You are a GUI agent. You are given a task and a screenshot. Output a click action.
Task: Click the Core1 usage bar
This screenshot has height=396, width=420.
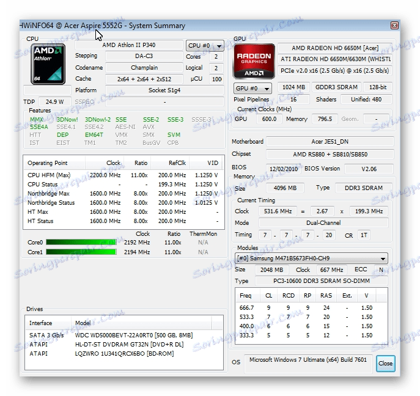click(x=81, y=252)
